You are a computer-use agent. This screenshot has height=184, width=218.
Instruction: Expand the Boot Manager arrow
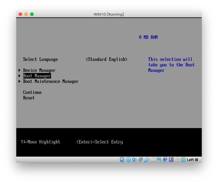click(x=20, y=76)
